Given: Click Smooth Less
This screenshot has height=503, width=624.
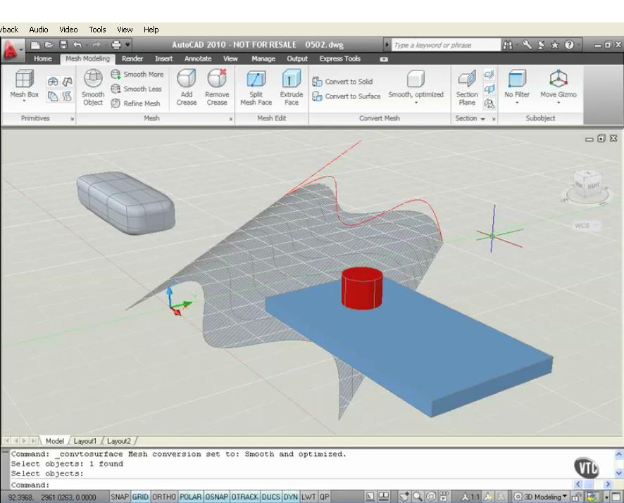Looking at the screenshot, I should tap(137, 89).
